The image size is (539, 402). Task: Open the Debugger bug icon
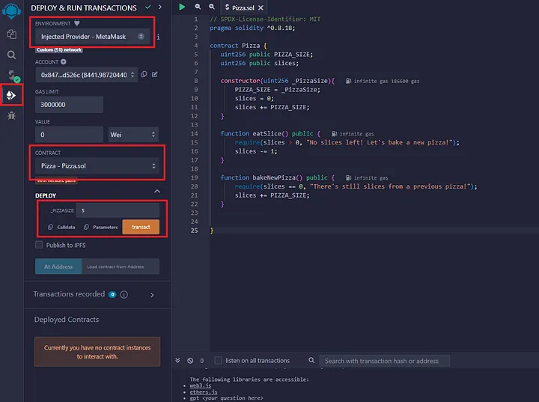point(11,115)
